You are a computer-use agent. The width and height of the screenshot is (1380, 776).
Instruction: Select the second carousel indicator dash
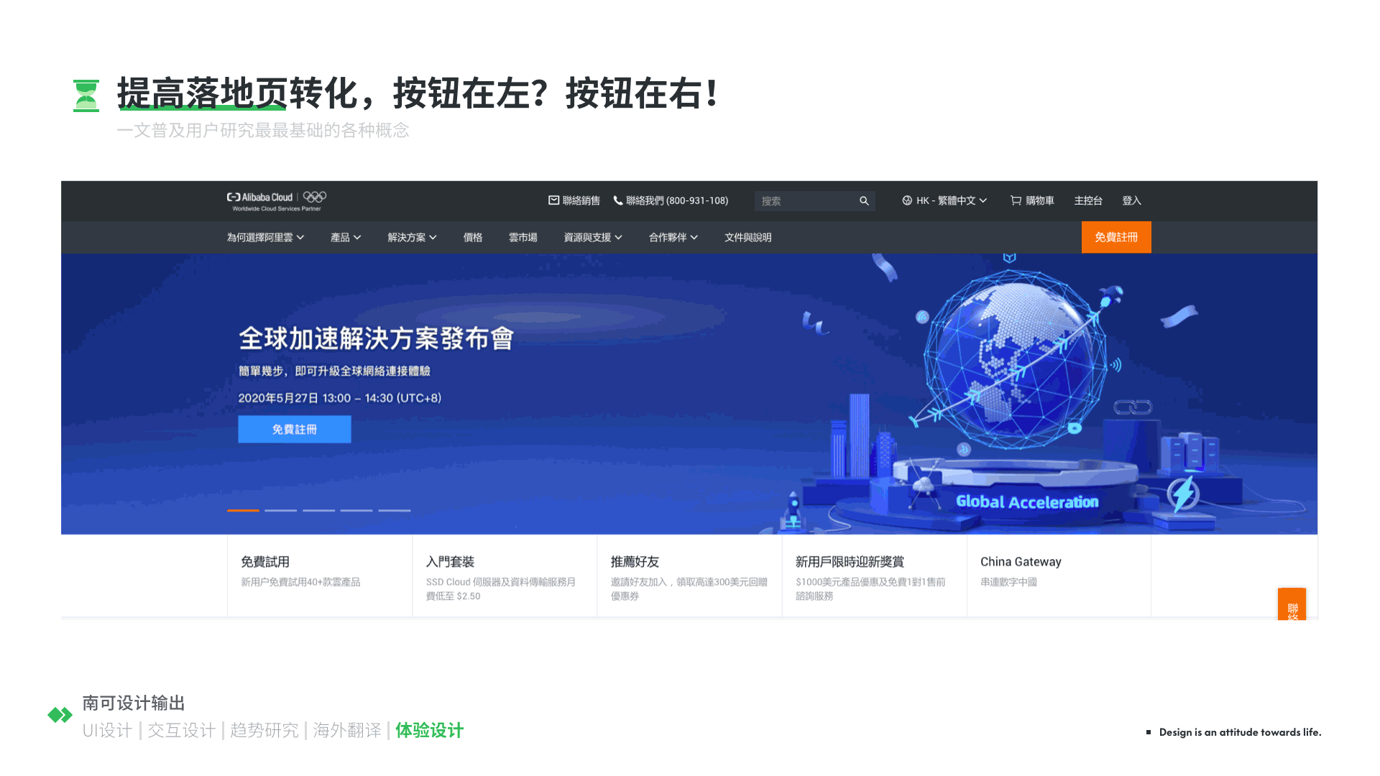pos(280,510)
